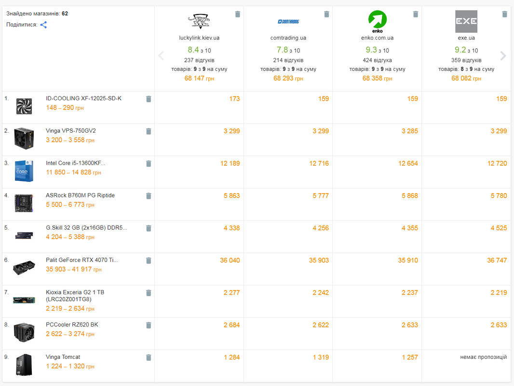Delete ID-COOLING XF-12025-SD-K from list
This screenshot has height=386, width=514.
point(149,99)
